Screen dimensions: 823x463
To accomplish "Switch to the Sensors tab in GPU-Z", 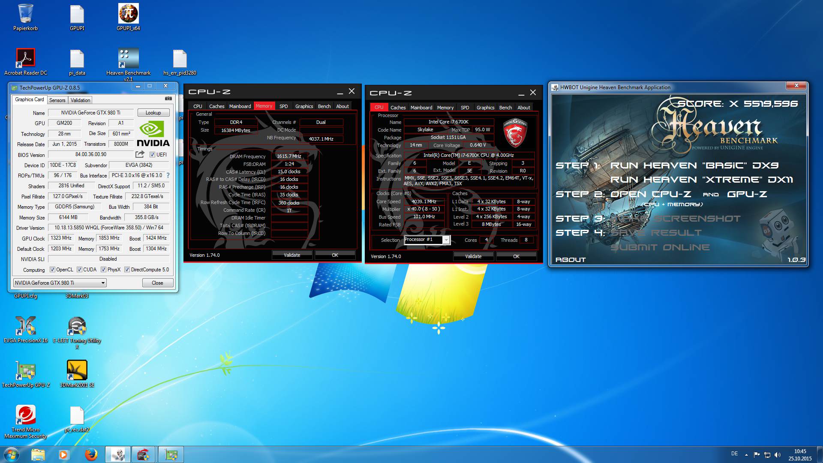I will (x=57, y=100).
